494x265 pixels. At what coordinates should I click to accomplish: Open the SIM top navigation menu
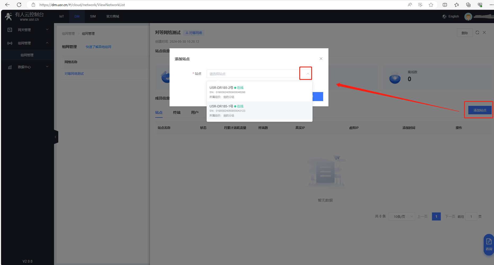93,16
